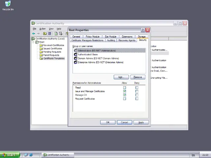Image resolution: width=211 pixels, height=158 pixels.
Task: Switch to the Extensions tab
Action: click(x=127, y=37)
